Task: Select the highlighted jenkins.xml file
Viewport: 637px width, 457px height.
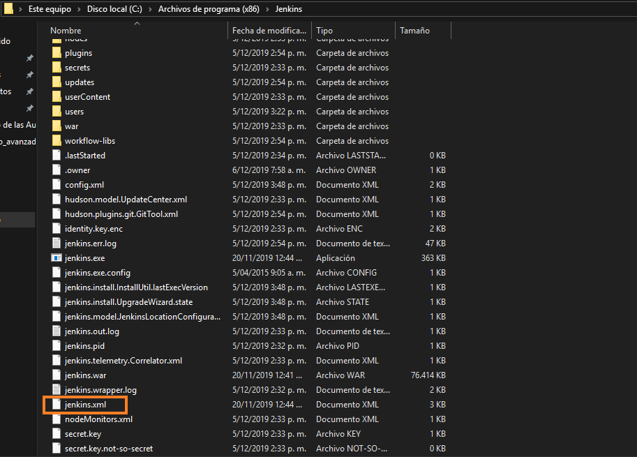Action: click(x=84, y=405)
